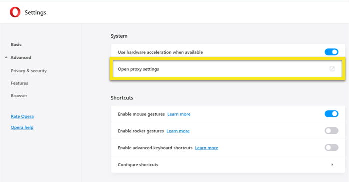Click the Open proxy settings row

coord(228,69)
